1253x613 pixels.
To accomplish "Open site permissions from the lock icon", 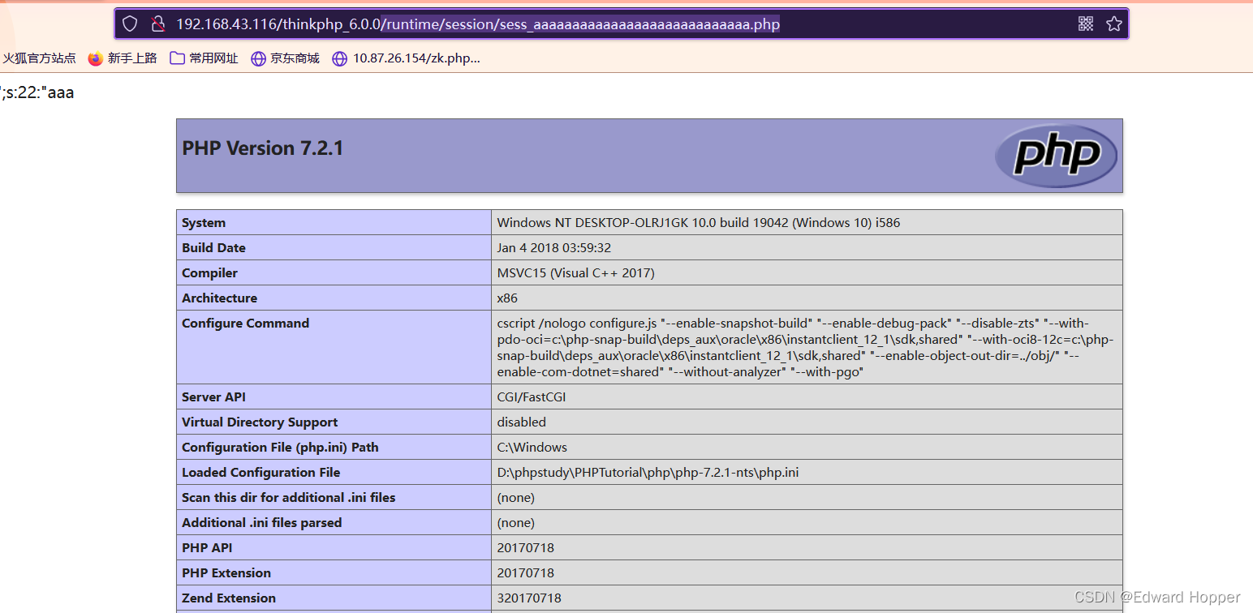I will point(157,24).
